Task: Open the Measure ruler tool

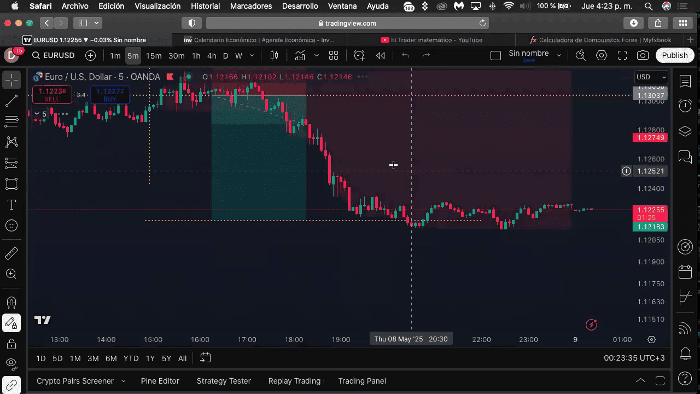Action: click(11, 253)
